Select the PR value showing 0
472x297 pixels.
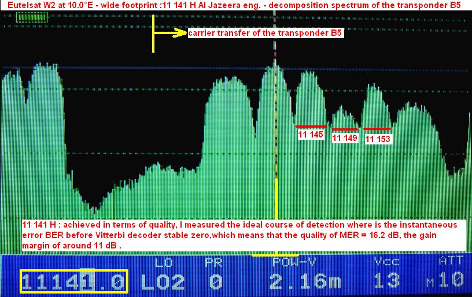[x=216, y=281]
